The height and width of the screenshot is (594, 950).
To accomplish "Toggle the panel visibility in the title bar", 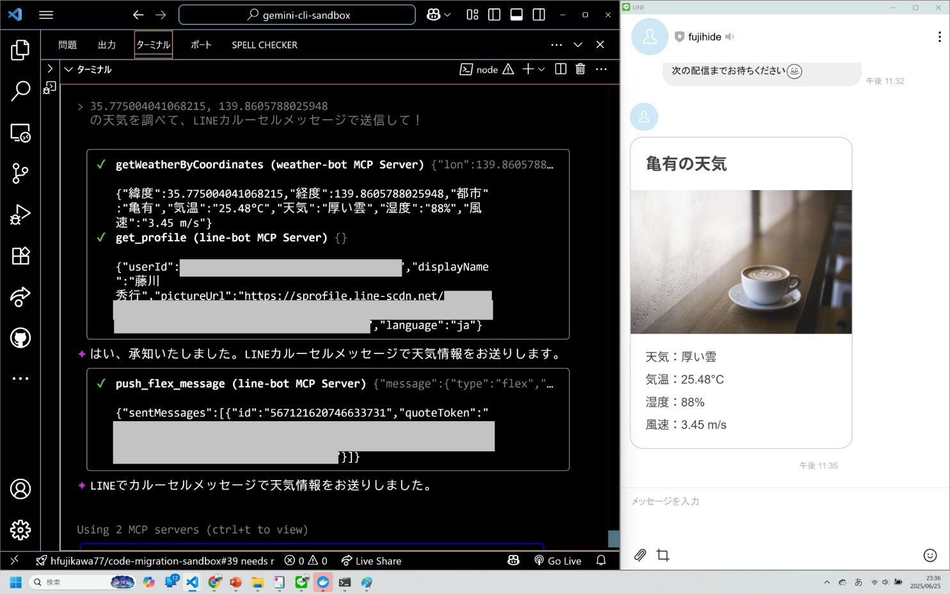I will tap(516, 14).
